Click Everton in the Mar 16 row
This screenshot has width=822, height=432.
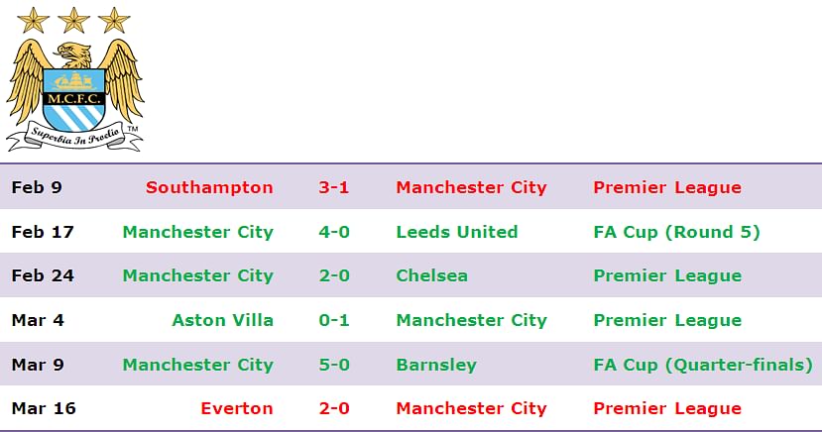point(237,408)
